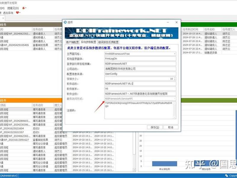237x178 pixels.
Task: Click (Administrator) in the status bar
Action: coord(9,176)
